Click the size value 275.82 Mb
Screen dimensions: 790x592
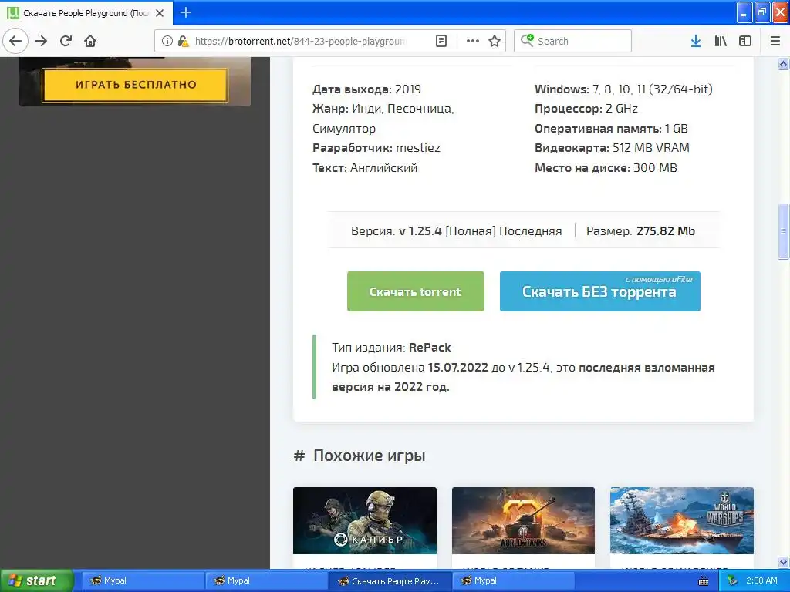(x=666, y=231)
